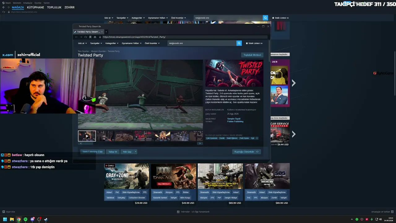Viewport: 396px width, 223px height.
Task: Show next Car Service Together carousel item
Action: pos(294,134)
